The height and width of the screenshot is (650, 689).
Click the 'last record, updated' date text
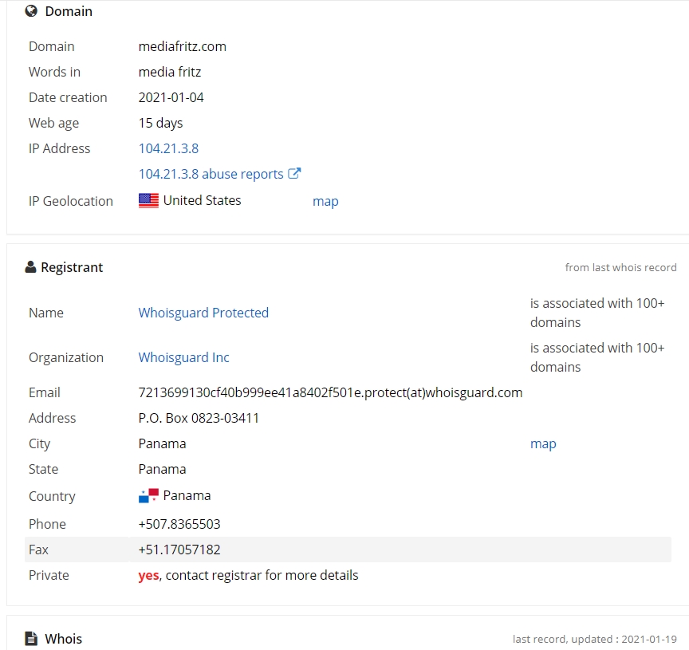(595, 639)
